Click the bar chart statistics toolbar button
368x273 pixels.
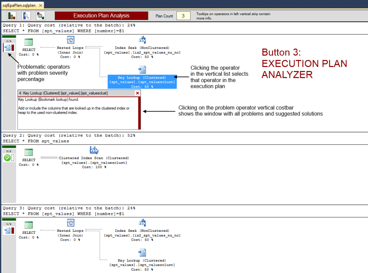tap(12, 16)
